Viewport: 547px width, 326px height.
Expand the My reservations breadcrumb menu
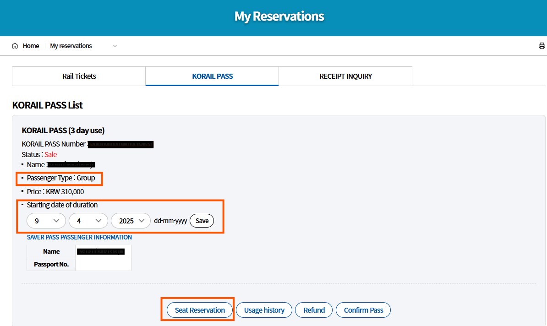pyautogui.click(x=115, y=46)
